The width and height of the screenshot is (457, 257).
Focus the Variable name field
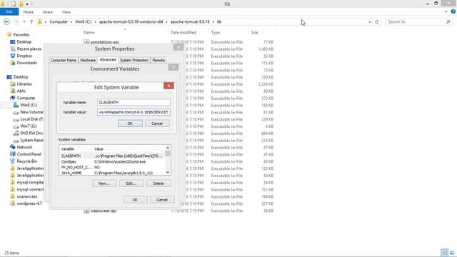coord(134,103)
